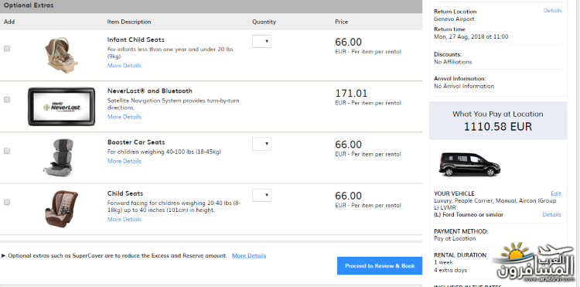
Task: Open the Booster Car Seats quantity dropdown
Action: pos(261,144)
